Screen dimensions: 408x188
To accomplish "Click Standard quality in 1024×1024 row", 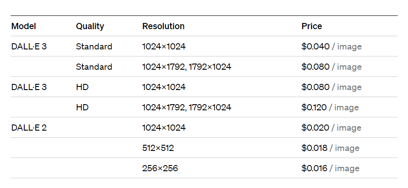I will coord(94,46).
